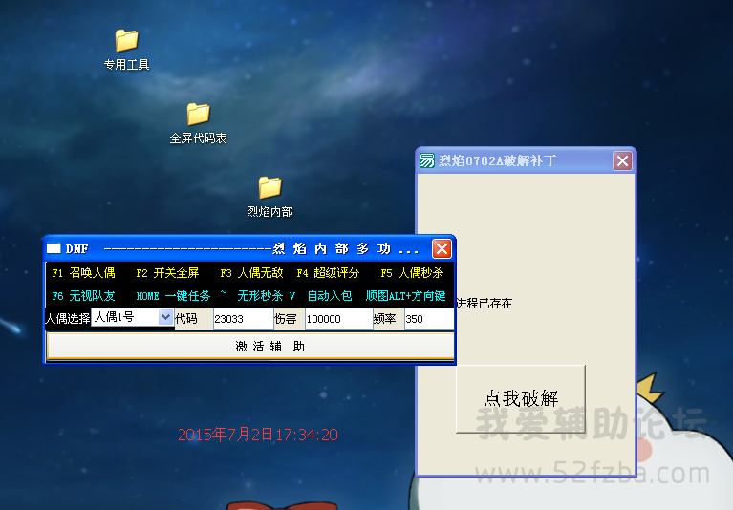Click the F6 无视队友 label
Screen dimensions: 733x510
pos(84,296)
